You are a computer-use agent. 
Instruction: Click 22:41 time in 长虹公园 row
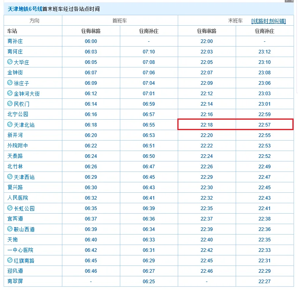(264, 208)
